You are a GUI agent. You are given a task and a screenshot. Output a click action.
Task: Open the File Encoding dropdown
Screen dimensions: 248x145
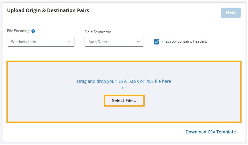41,42
